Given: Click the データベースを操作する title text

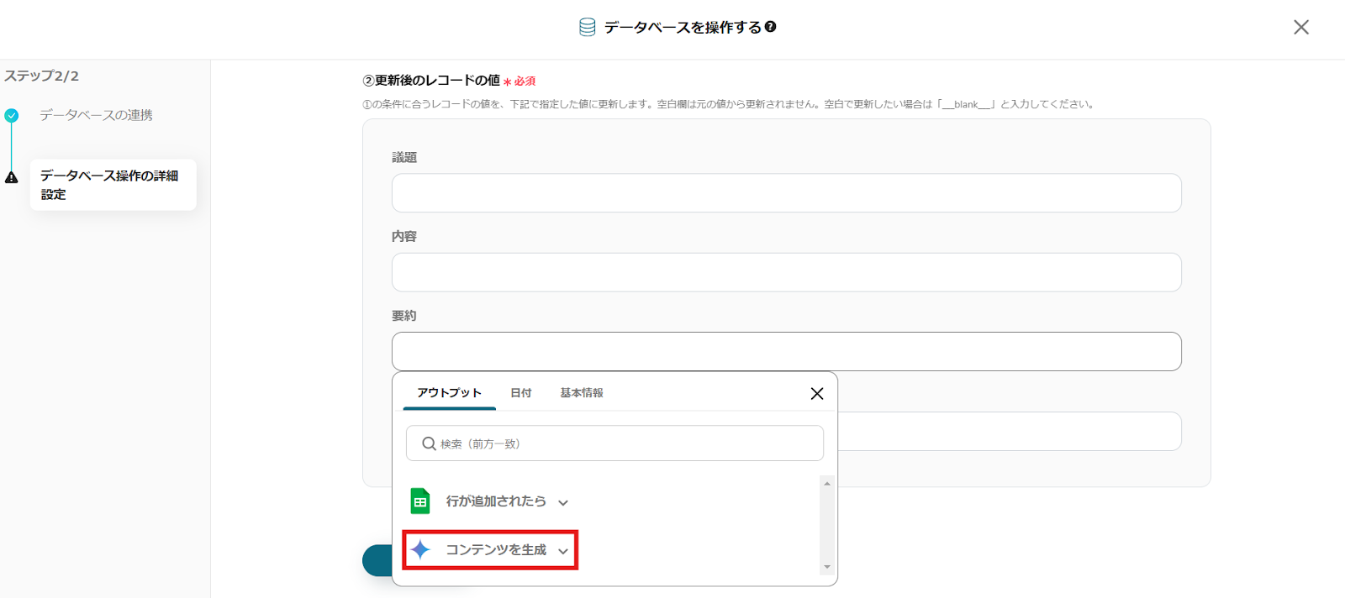Looking at the screenshot, I should tap(683, 28).
